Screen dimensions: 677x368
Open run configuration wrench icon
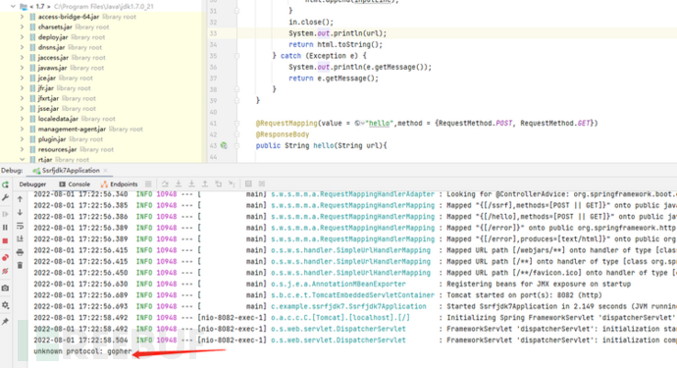click(5, 197)
